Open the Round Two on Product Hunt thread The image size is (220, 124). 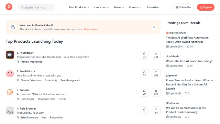coord(189,84)
